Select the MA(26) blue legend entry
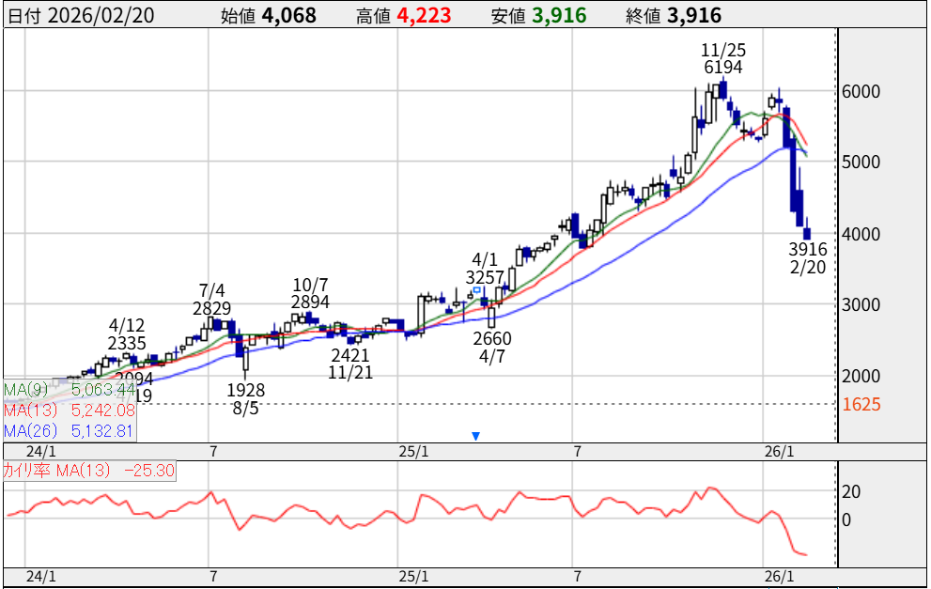This screenshot has height=589, width=931. (x=70, y=430)
